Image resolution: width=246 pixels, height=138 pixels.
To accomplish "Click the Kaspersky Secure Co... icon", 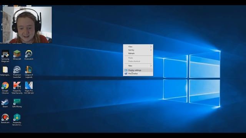I will point(17,120).
